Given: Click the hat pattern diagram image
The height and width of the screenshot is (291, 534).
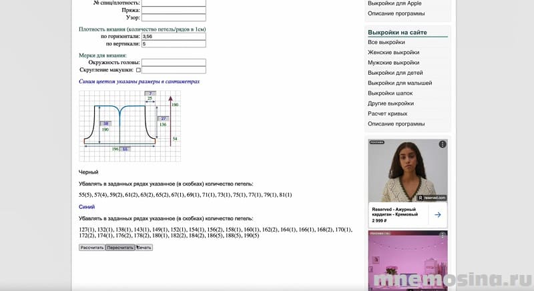Looking at the screenshot, I should tap(129, 126).
